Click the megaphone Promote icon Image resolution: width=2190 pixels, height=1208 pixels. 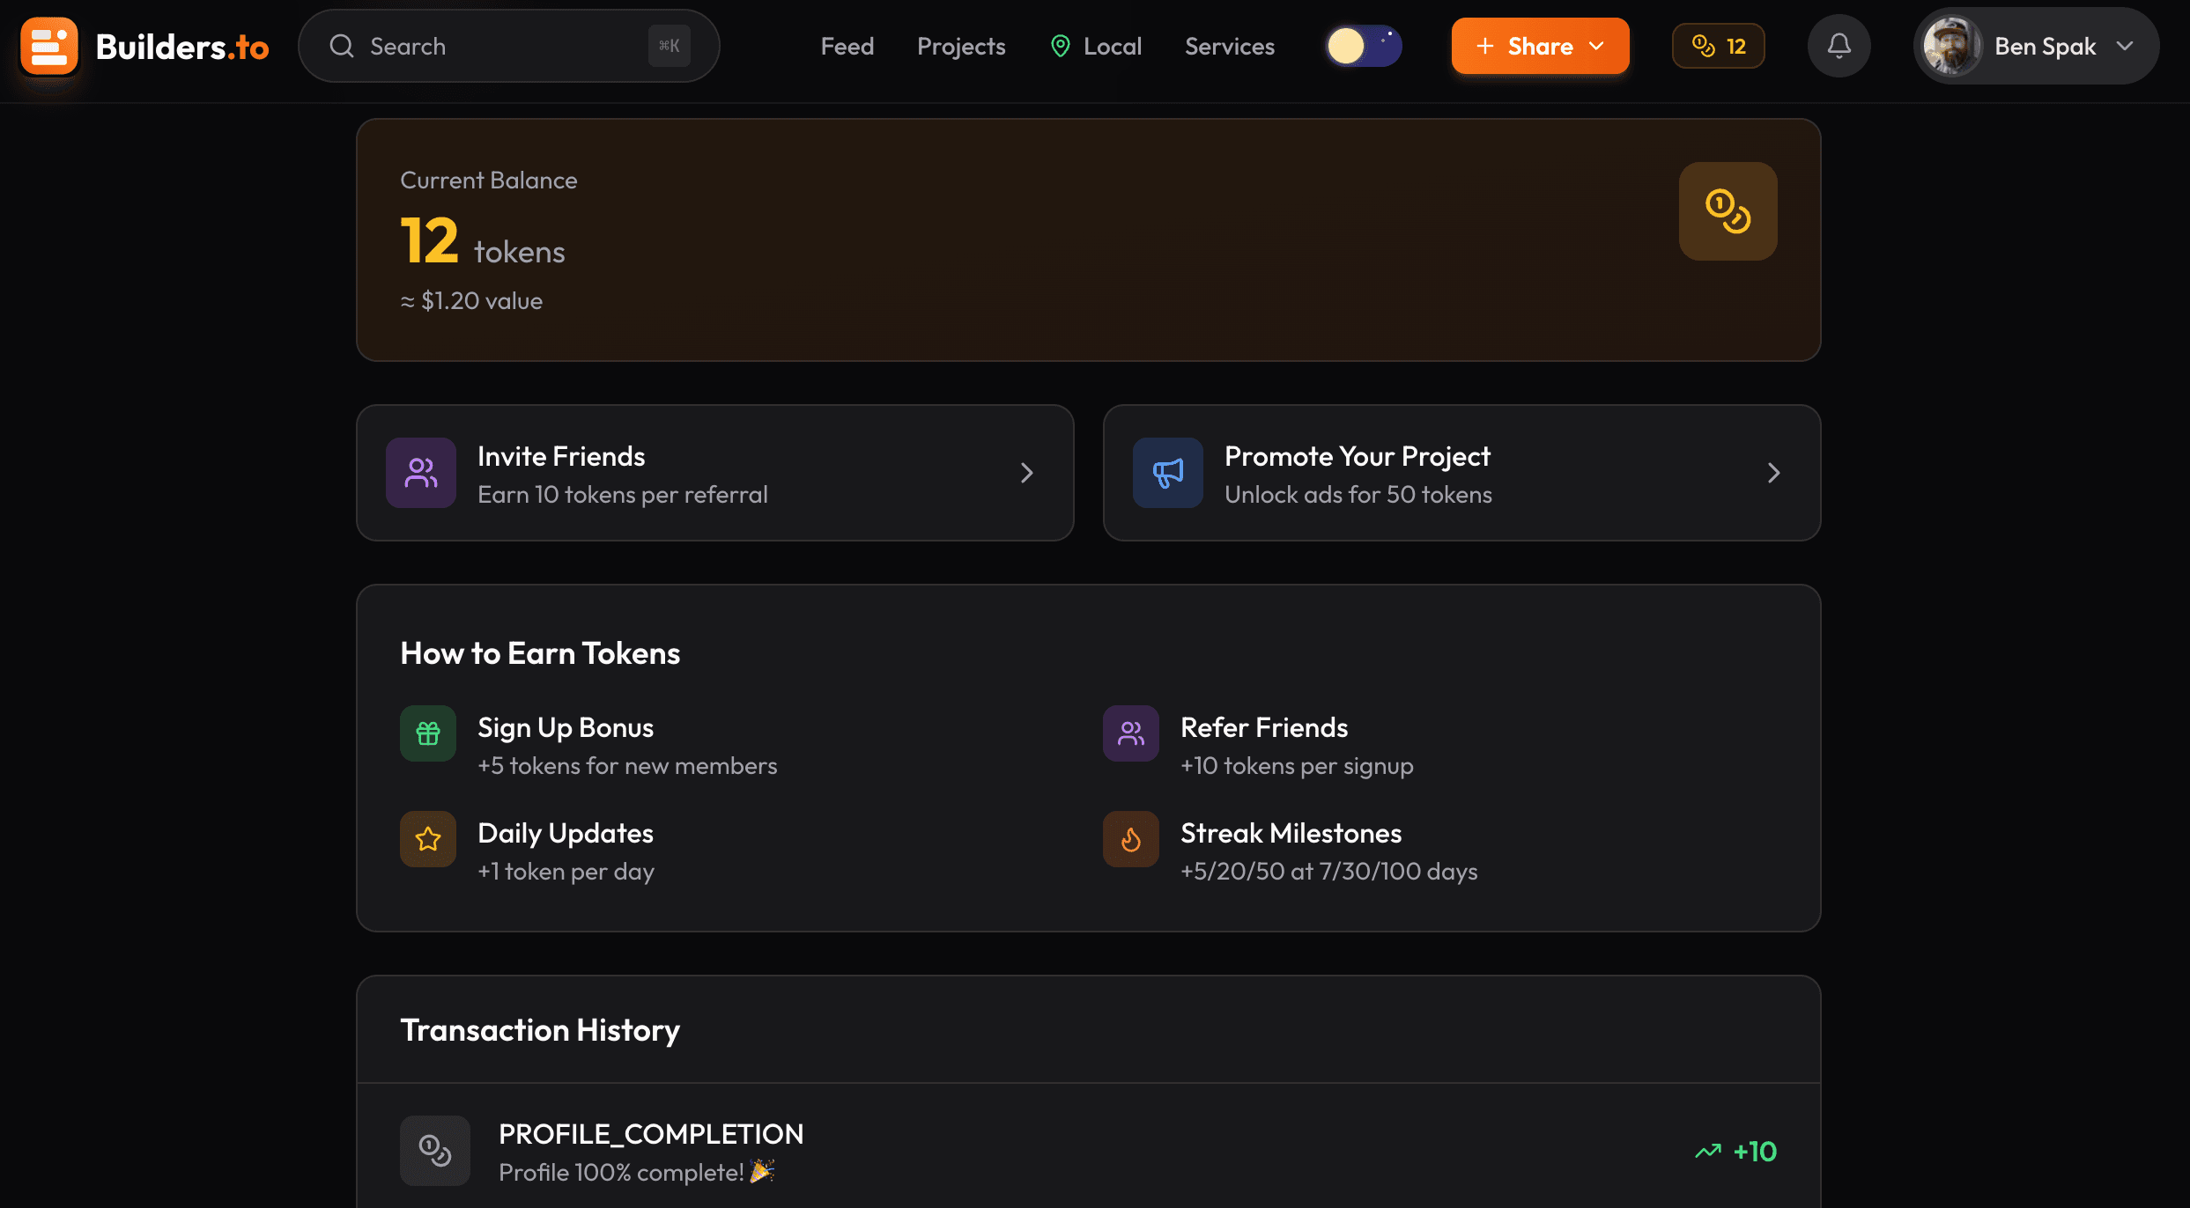pyautogui.click(x=1168, y=473)
